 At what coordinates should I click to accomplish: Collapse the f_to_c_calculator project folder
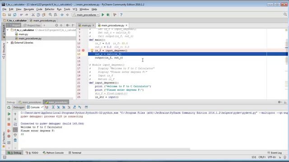pyautogui.click(x=8, y=30)
